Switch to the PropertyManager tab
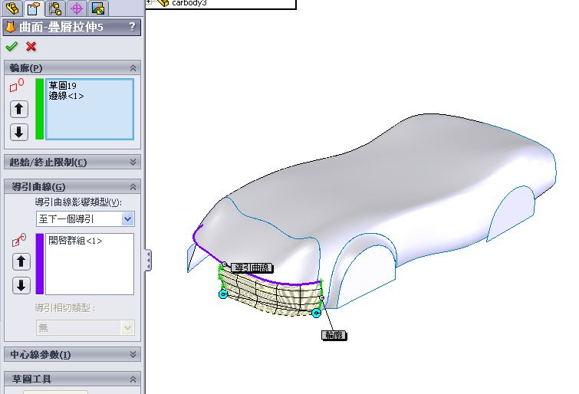 coord(33,8)
